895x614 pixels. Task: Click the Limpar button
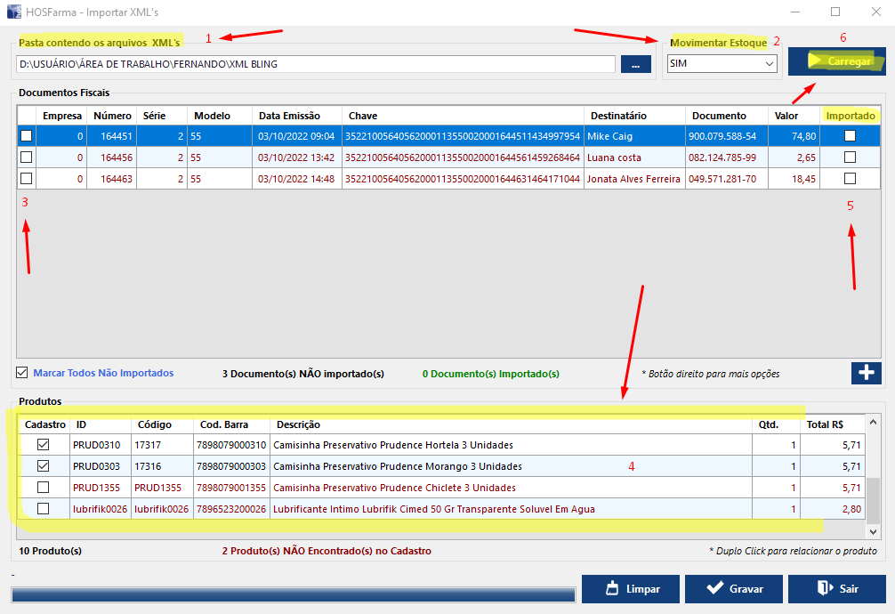[631, 589]
